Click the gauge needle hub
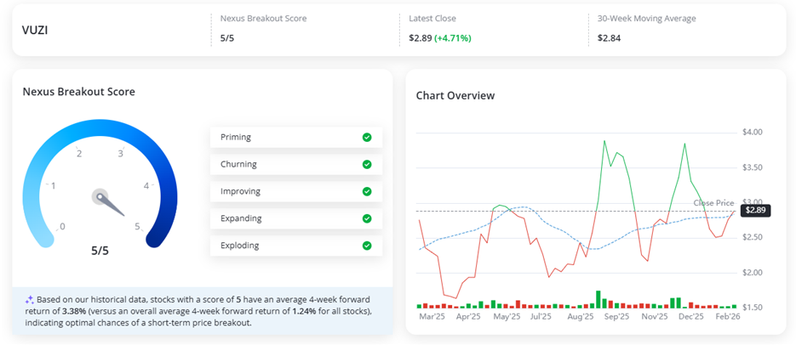The height and width of the screenshot is (345, 796). [100, 197]
